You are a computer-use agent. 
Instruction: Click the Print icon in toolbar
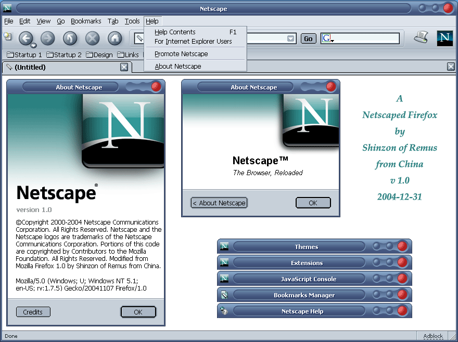(x=421, y=37)
